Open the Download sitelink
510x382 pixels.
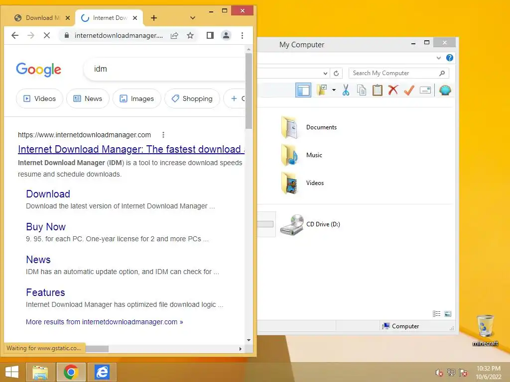pos(48,194)
